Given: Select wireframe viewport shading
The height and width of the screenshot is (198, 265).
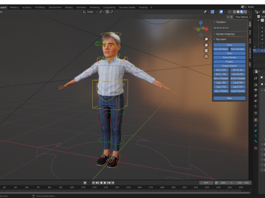Looking at the screenshot, I should (x=235, y=12).
